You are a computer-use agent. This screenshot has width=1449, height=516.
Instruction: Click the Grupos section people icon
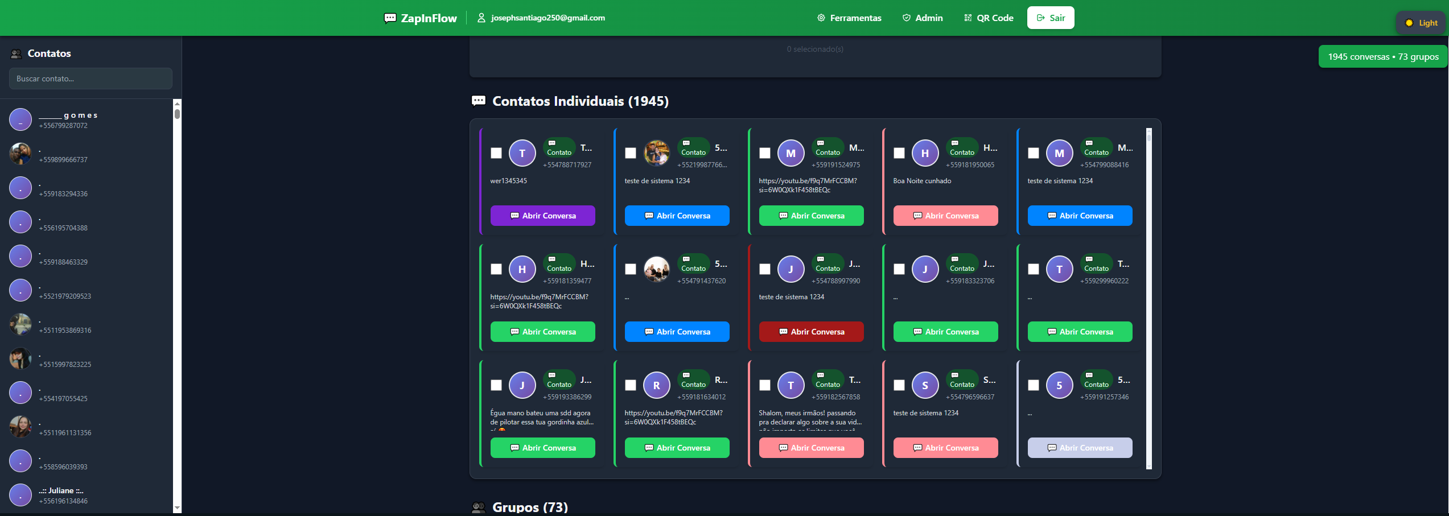[x=479, y=507]
